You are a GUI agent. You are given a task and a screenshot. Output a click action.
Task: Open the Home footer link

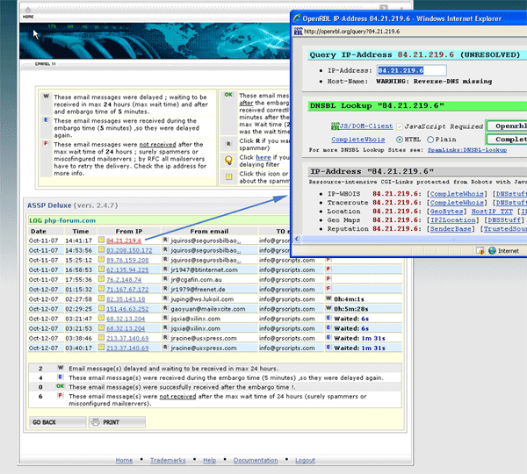[x=124, y=460]
